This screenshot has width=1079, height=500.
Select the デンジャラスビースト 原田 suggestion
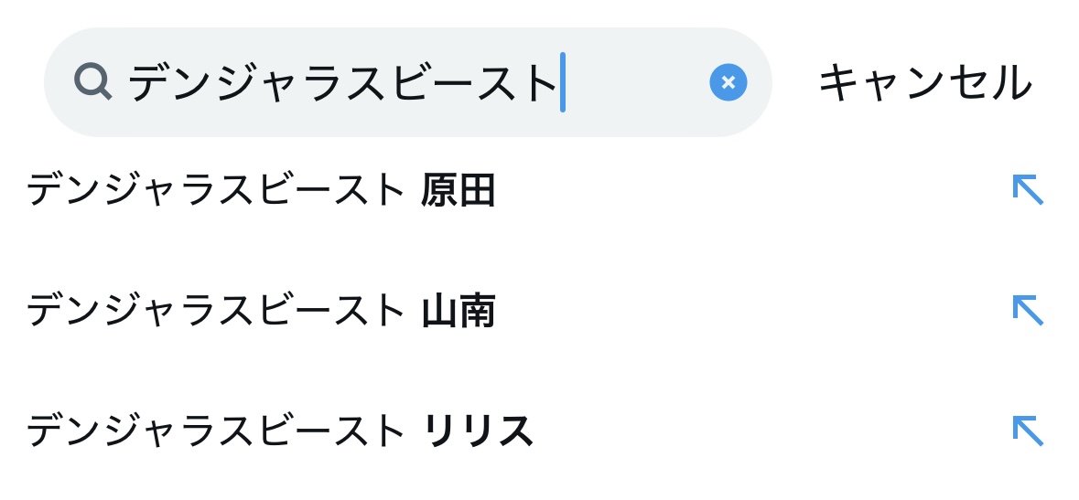point(260,191)
